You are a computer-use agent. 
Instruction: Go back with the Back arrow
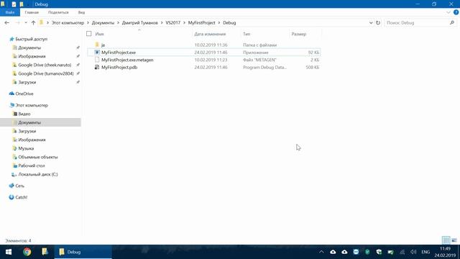click(x=6, y=22)
